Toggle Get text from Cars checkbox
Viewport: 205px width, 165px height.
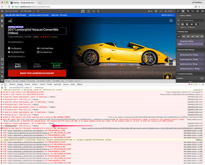[179, 41]
